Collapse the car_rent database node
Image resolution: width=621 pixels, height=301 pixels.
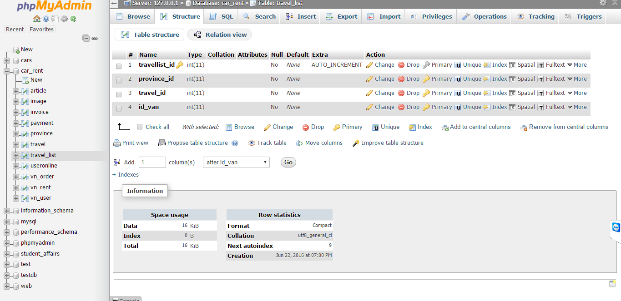coord(7,71)
